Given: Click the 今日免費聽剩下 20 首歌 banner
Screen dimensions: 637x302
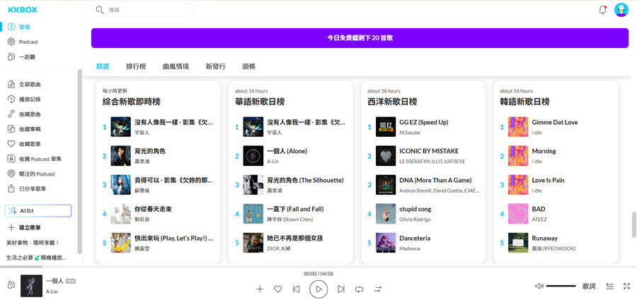Looking at the screenshot, I should click(360, 38).
